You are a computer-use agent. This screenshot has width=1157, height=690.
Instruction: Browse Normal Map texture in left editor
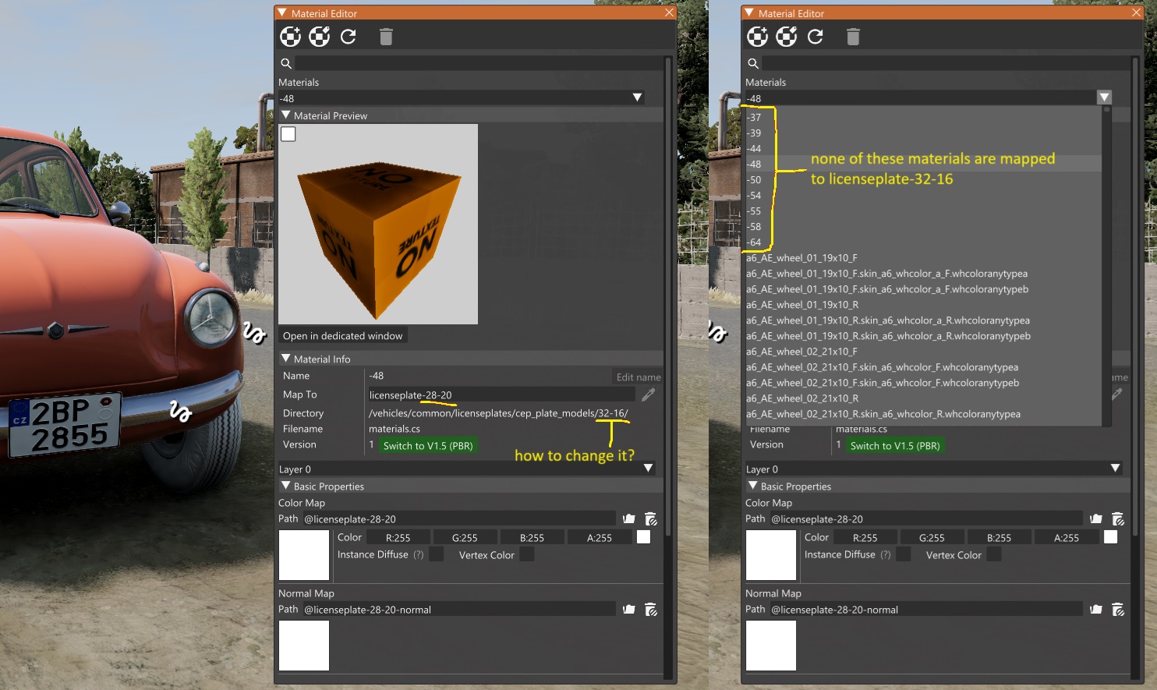(629, 610)
